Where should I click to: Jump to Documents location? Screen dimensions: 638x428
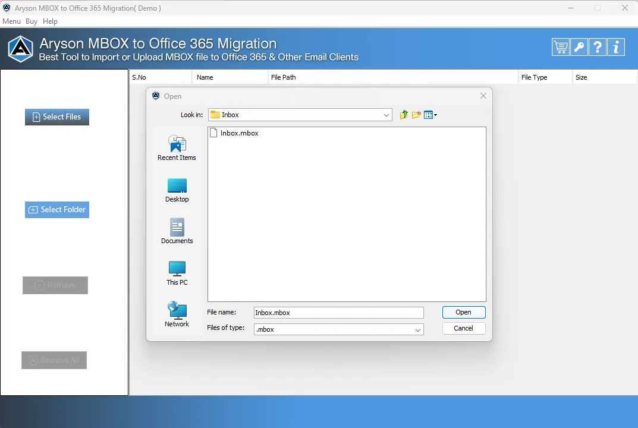[177, 231]
